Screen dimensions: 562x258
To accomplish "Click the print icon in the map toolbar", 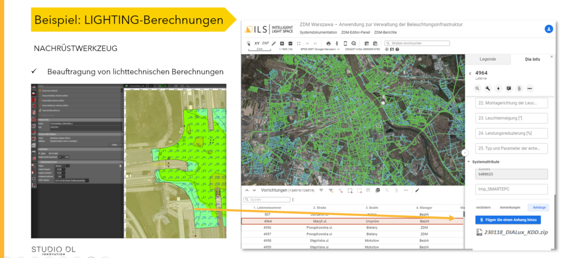I will 328,43.
